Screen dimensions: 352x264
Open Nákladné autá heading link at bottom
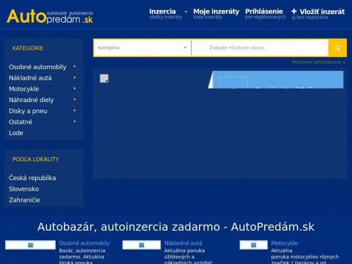183,243
